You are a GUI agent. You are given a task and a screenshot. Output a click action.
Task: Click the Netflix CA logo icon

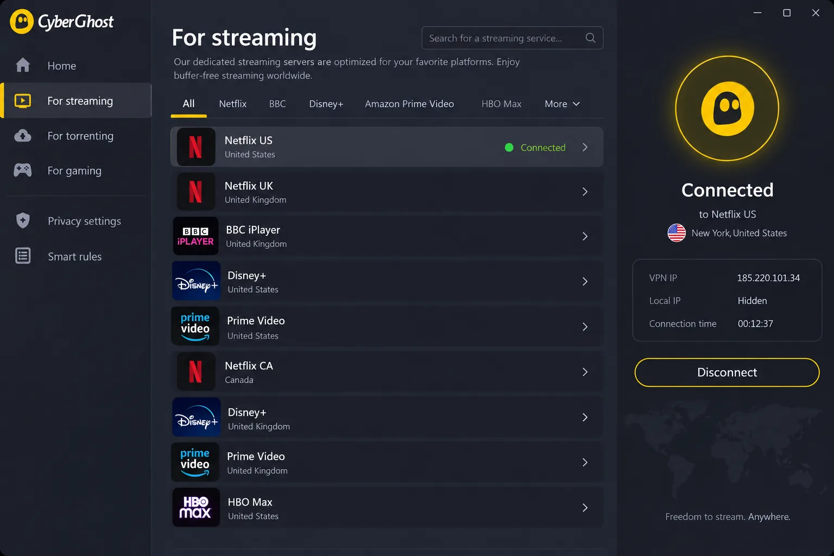pyautogui.click(x=196, y=372)
